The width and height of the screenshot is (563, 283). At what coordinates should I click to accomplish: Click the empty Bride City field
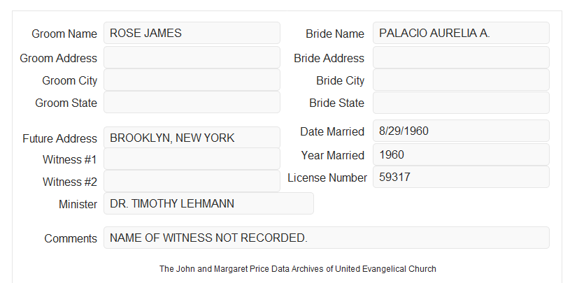coord(461,80)
